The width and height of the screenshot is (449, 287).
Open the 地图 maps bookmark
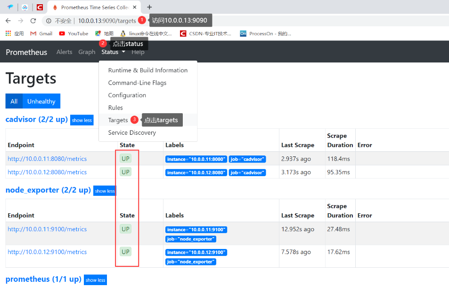(105, 33)
